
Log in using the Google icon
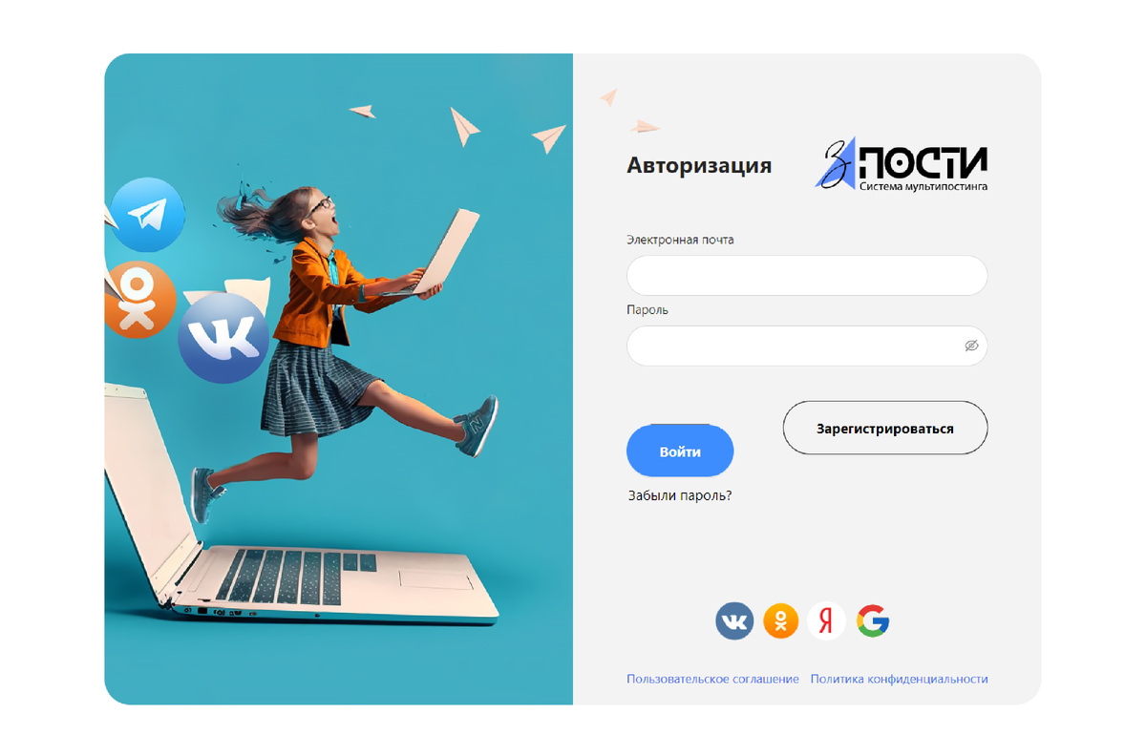873,621
